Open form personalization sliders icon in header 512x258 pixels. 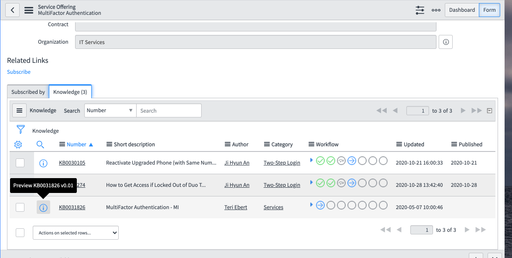click(x=419, y=10)
